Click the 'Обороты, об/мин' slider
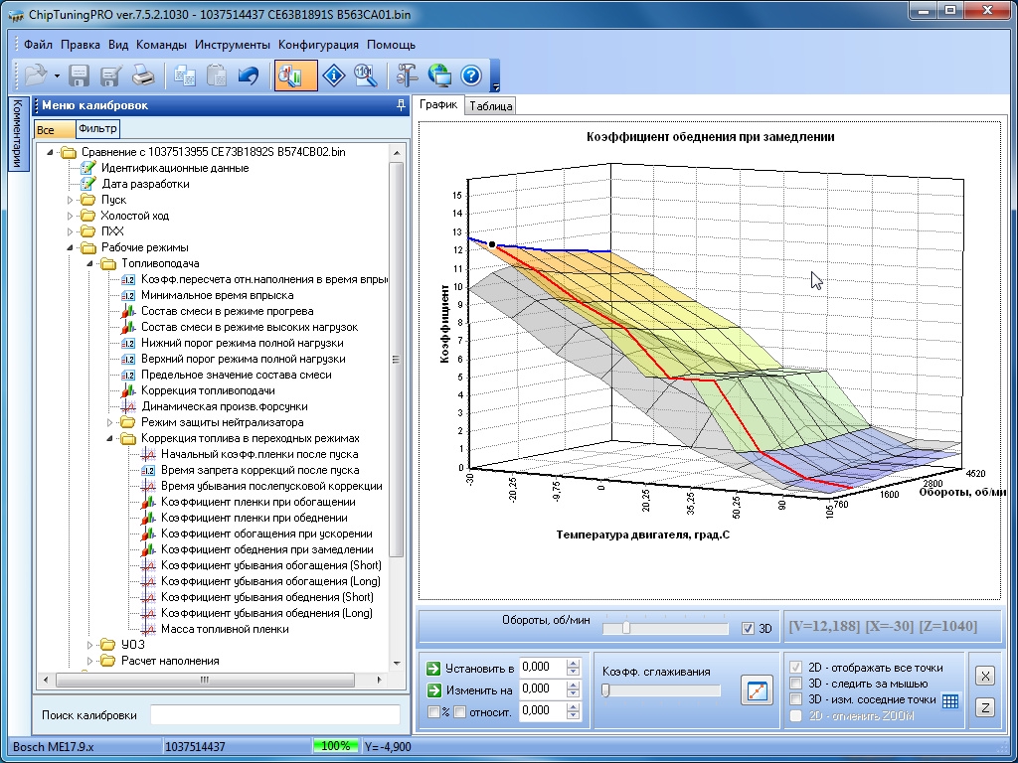 pyautogui.click(x=665, y=628)
